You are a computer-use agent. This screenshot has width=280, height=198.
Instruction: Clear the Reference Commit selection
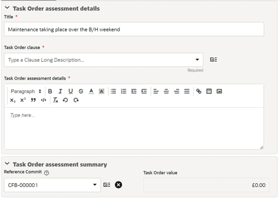pos(118,185)
